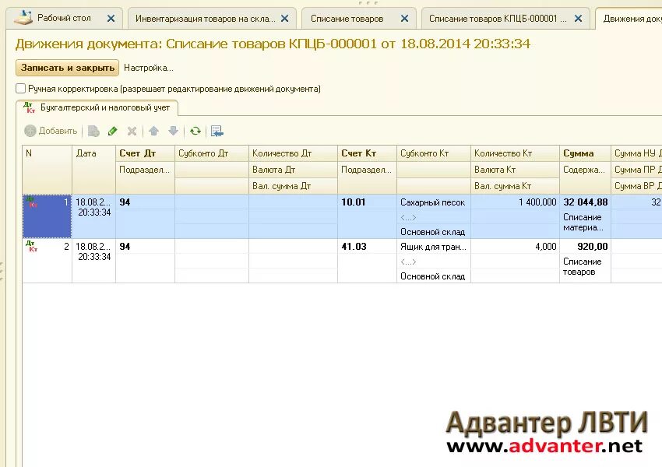Select row 2 DtKt icon cell

47,261
